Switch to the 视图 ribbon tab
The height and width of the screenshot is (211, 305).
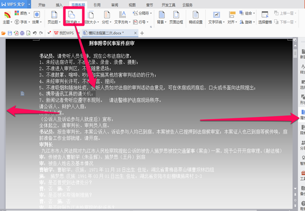(x=132, y=5)
